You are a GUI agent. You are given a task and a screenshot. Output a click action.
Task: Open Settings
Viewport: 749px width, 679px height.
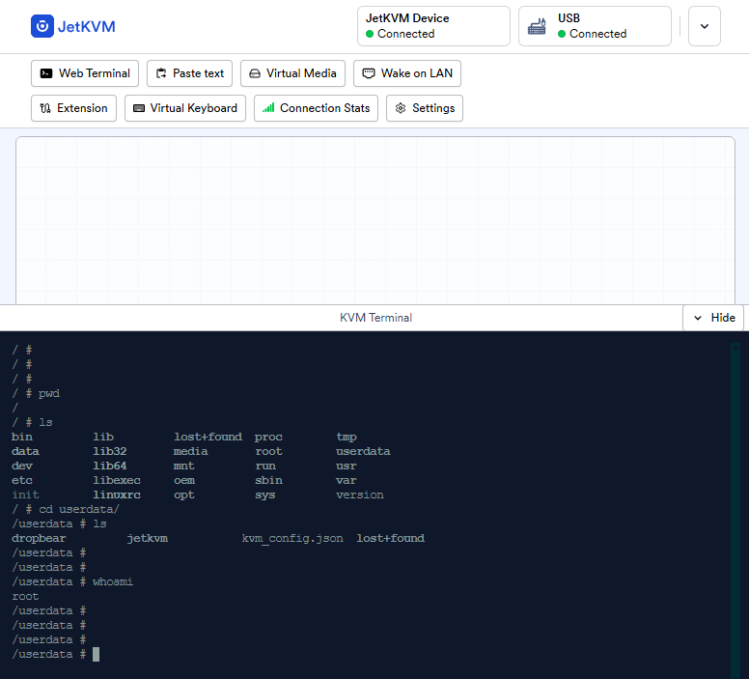(x=425, y=108)
